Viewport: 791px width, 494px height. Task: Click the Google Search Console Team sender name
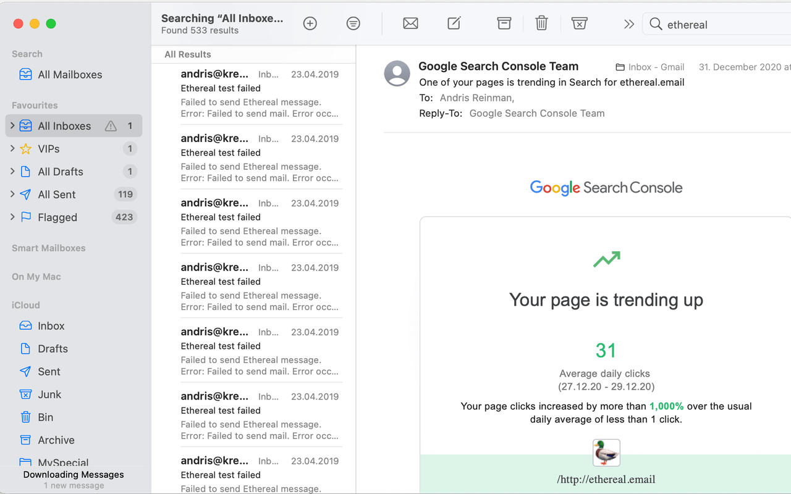[498, 66]
